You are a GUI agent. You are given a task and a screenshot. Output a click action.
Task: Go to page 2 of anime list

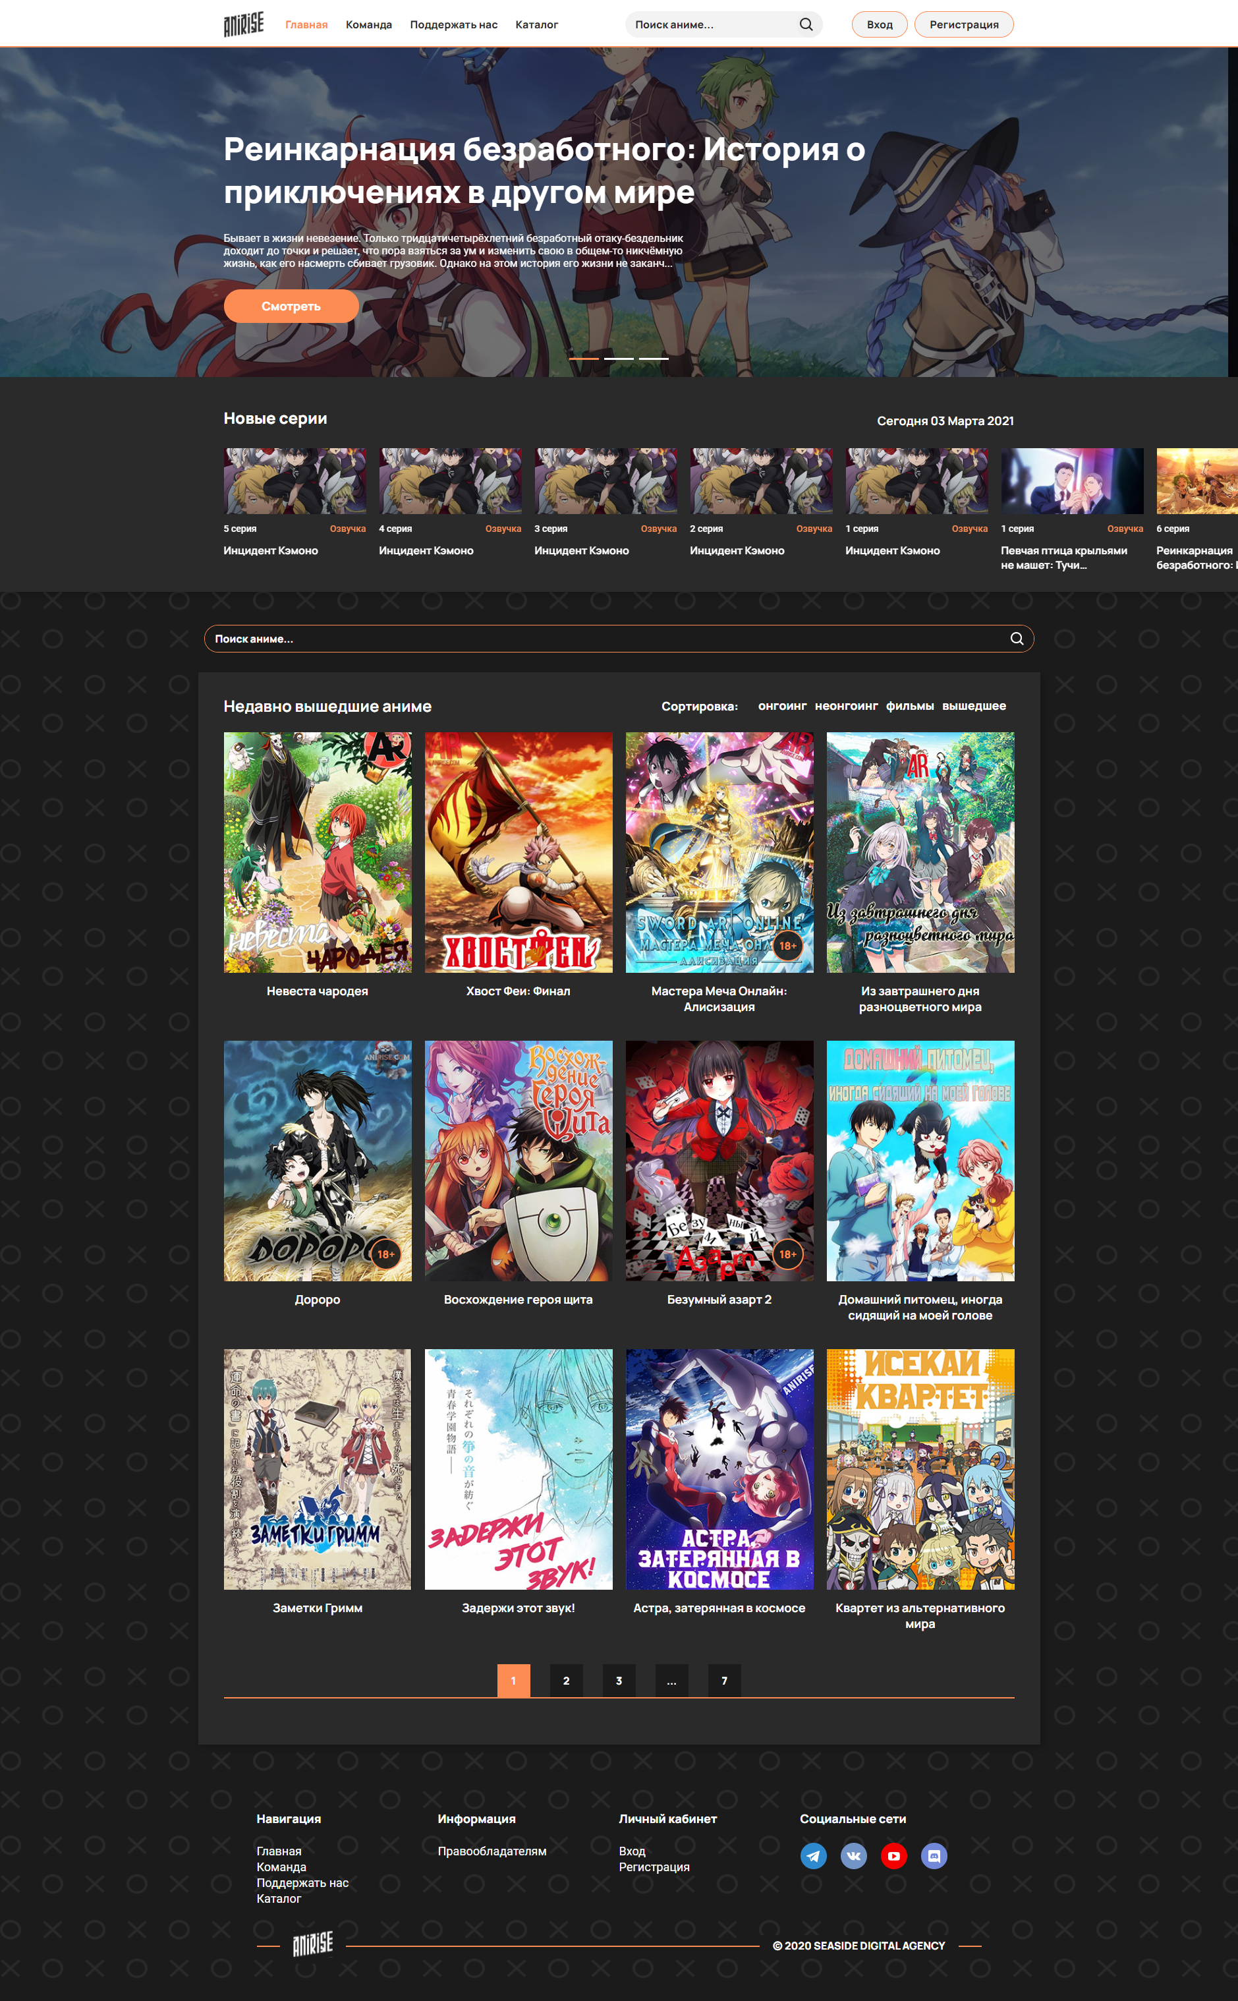pos(566,1681)
